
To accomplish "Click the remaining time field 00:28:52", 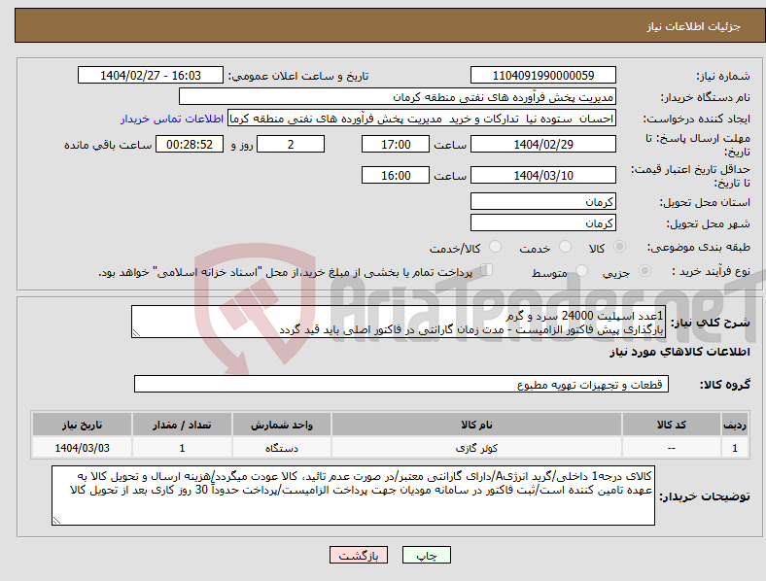I will coord(190,144).
